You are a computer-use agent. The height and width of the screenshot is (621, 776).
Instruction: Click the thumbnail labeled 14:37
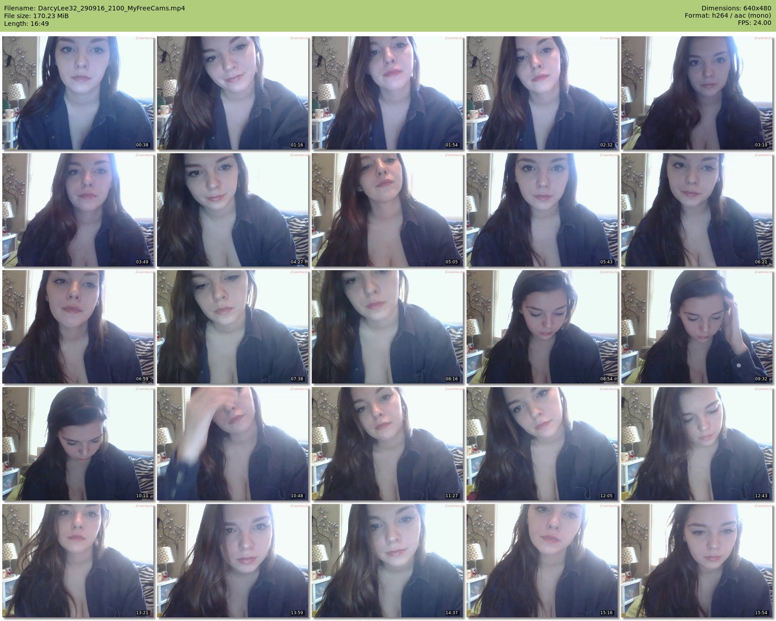[387, 561]
